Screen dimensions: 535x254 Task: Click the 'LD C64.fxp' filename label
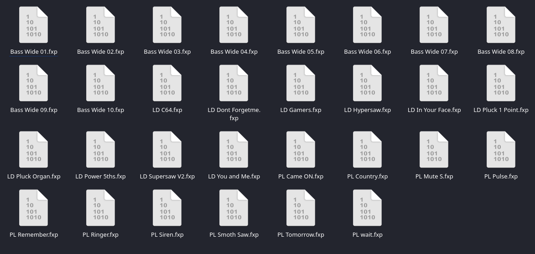pyautogui.click(x=167, y=110)
